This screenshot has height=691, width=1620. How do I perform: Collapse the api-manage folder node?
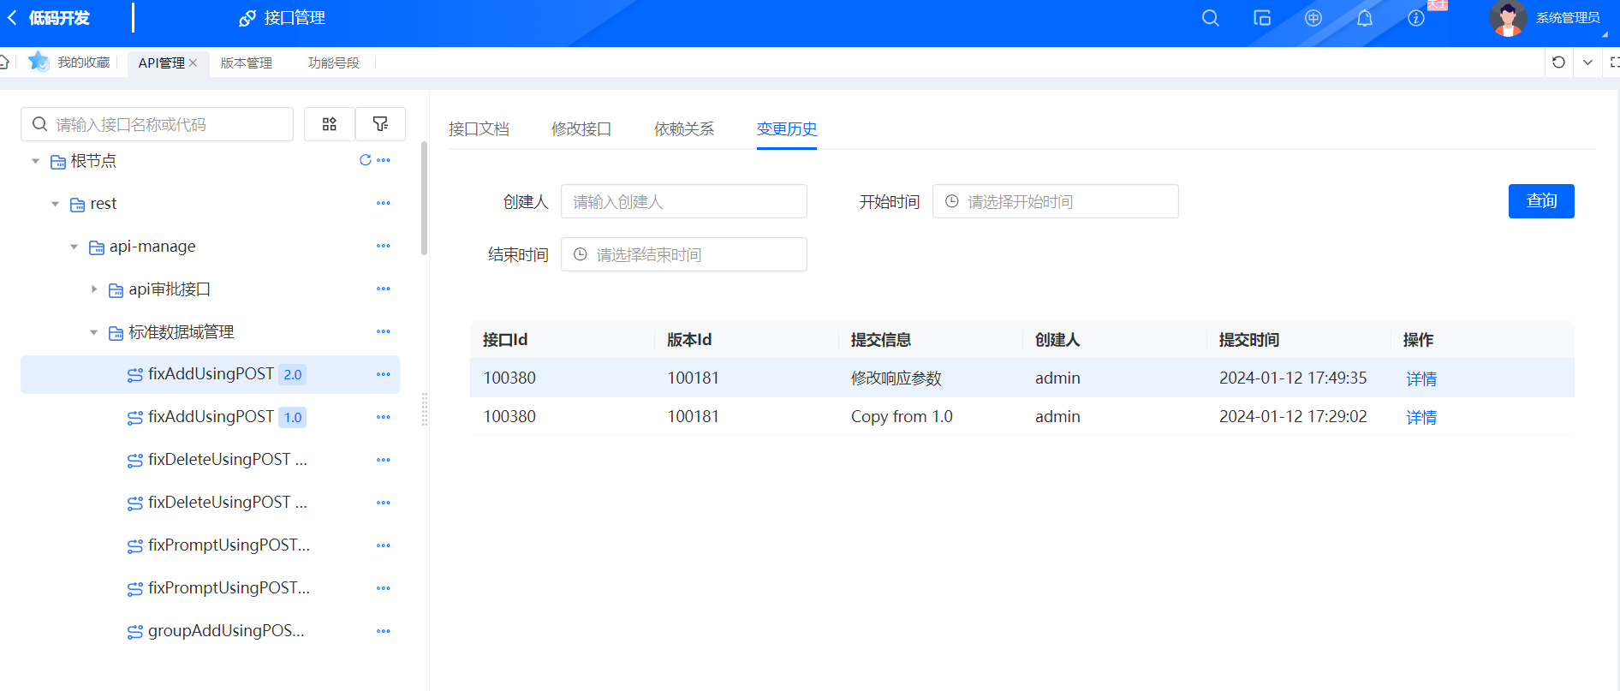pos(74,247)
